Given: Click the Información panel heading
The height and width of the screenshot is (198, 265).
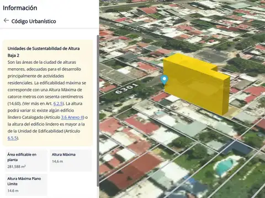Looking at the screenshot, I should tap(20, 8).
